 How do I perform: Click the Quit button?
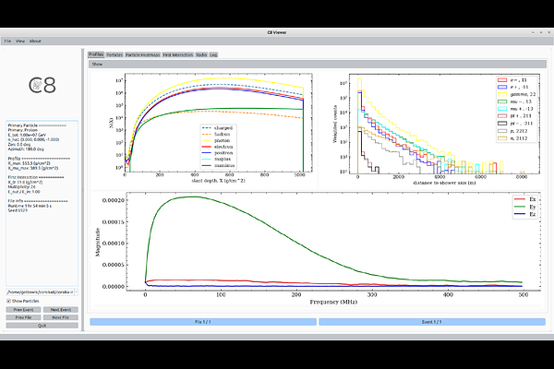coord(42,326)
